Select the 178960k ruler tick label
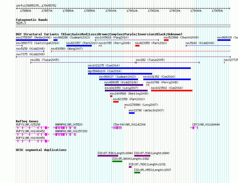Image resolution: width=238 pixels, height=183 pixels. coord(26,11)
